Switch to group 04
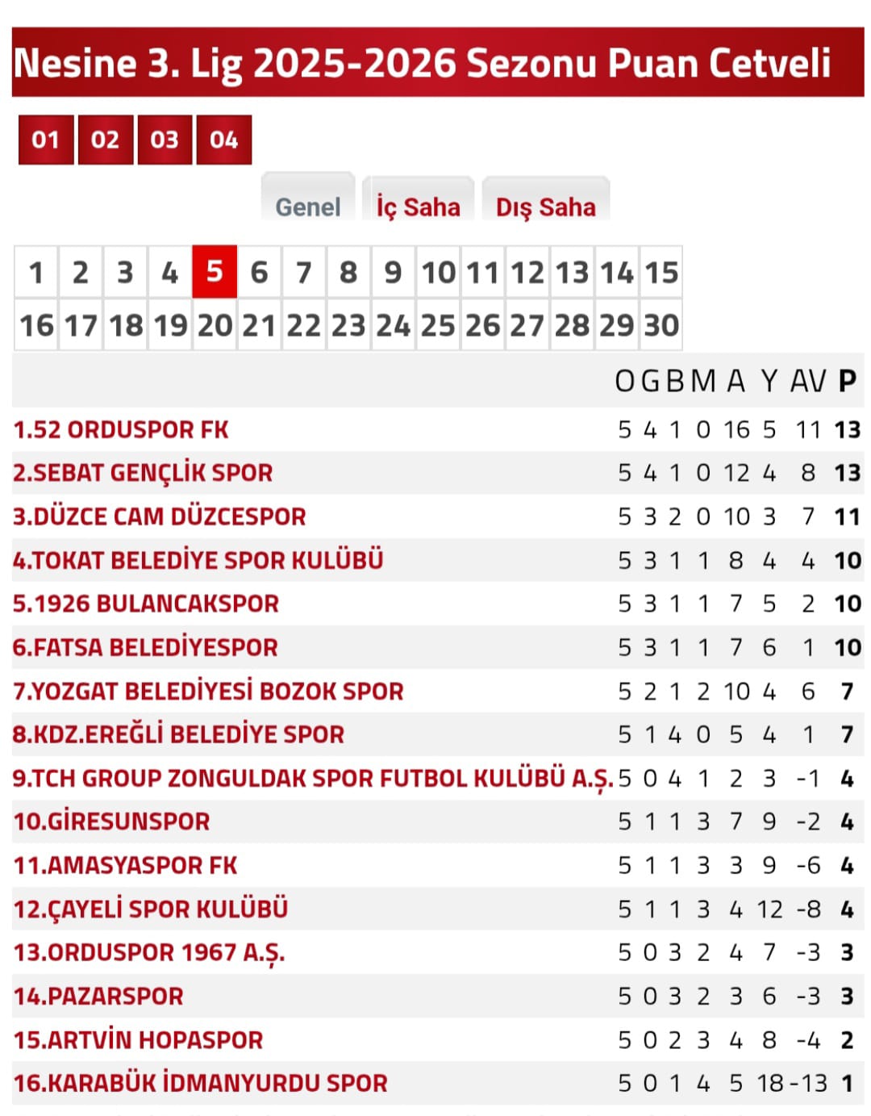Image resolution: width=871 pixels, height=1116 pixels. tap(223, 140)
